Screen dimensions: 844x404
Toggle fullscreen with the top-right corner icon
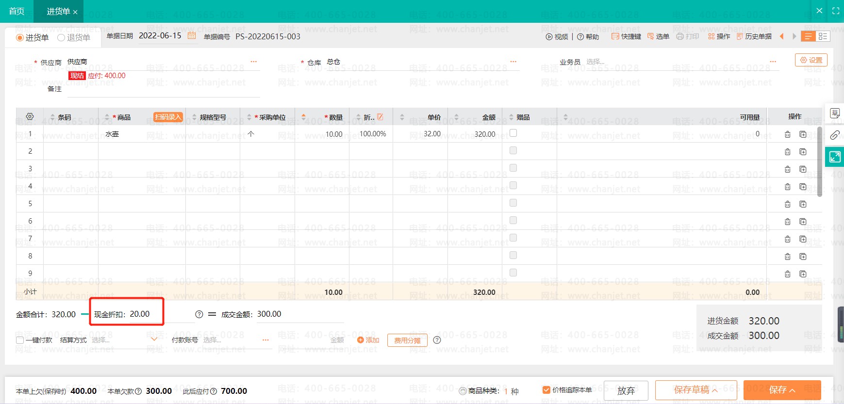pos(836,11)
